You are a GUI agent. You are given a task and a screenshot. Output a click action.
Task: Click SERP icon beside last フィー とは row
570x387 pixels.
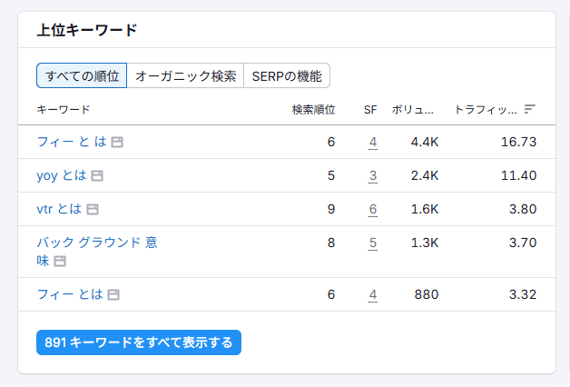(x=113, y=294)
